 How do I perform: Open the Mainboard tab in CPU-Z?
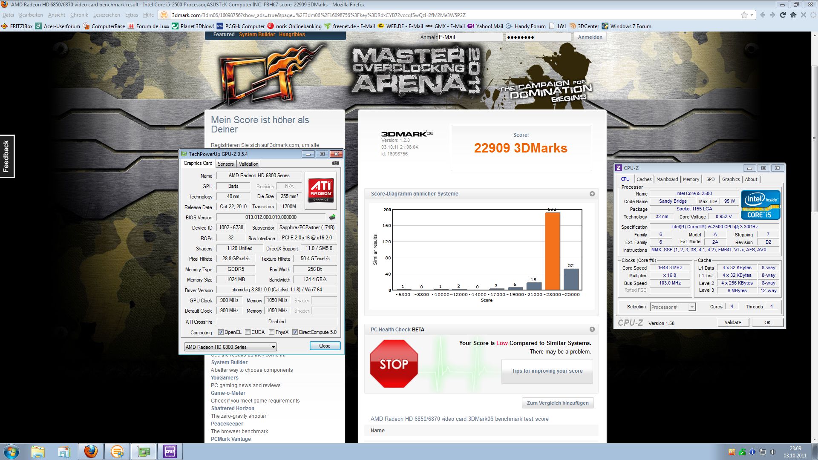pos(667,179)
